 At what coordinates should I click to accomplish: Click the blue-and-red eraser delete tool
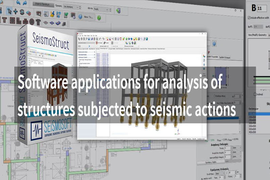[x=28, y=13]
